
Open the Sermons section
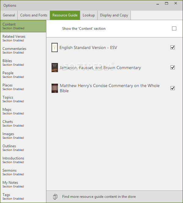click(23, 172)
